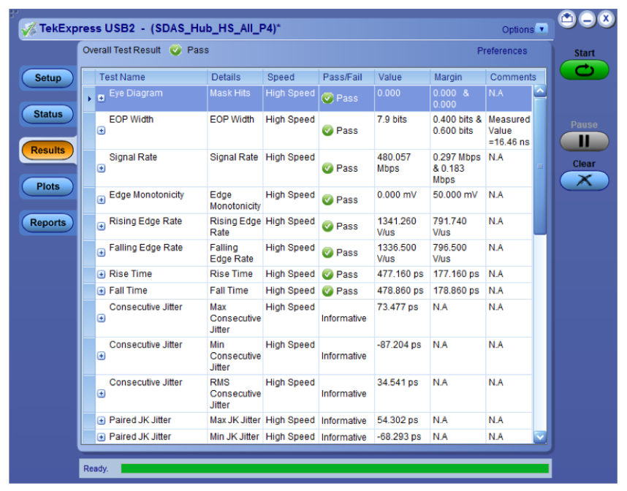Expand the EOP Width test row
This screenshot has width=627, height=491.
coord(101,130)
